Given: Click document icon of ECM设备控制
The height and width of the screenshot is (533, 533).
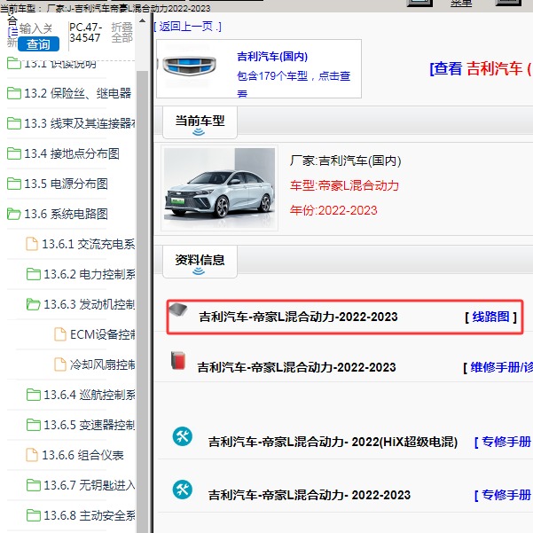Looking at the screenshot, I should 60,334.
